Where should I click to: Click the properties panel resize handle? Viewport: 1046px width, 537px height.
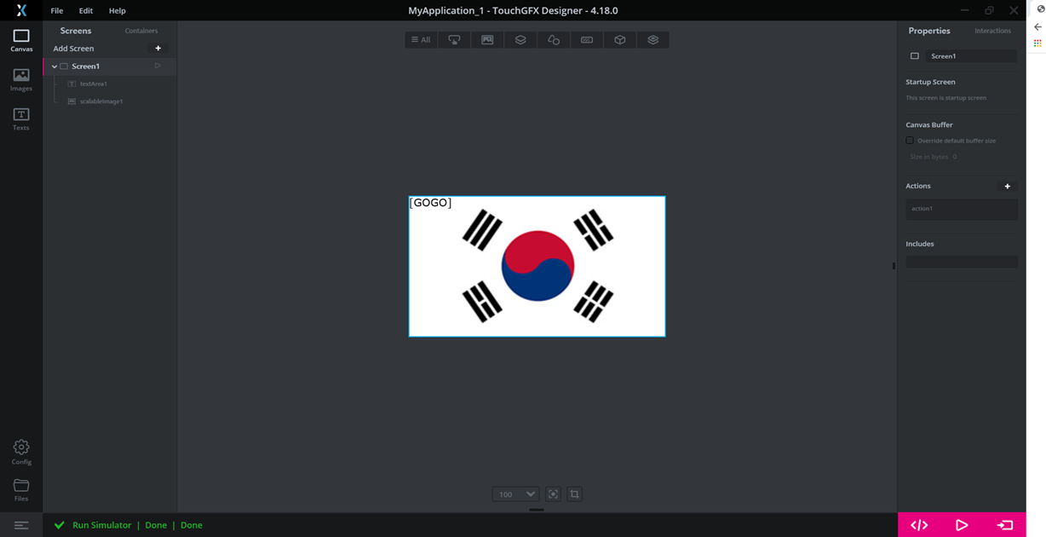coord(894,266)
